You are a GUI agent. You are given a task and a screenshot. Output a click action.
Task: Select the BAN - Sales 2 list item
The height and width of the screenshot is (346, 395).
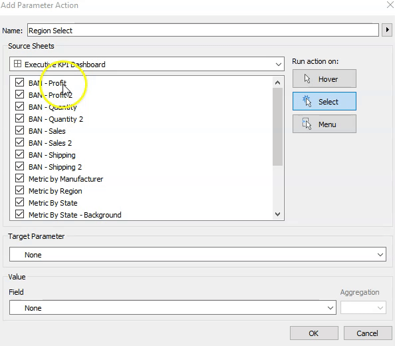[x=50, y=143]
